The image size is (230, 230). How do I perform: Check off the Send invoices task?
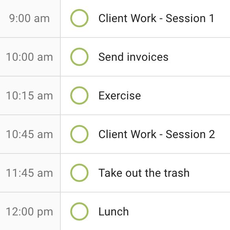tap(79, 57)
